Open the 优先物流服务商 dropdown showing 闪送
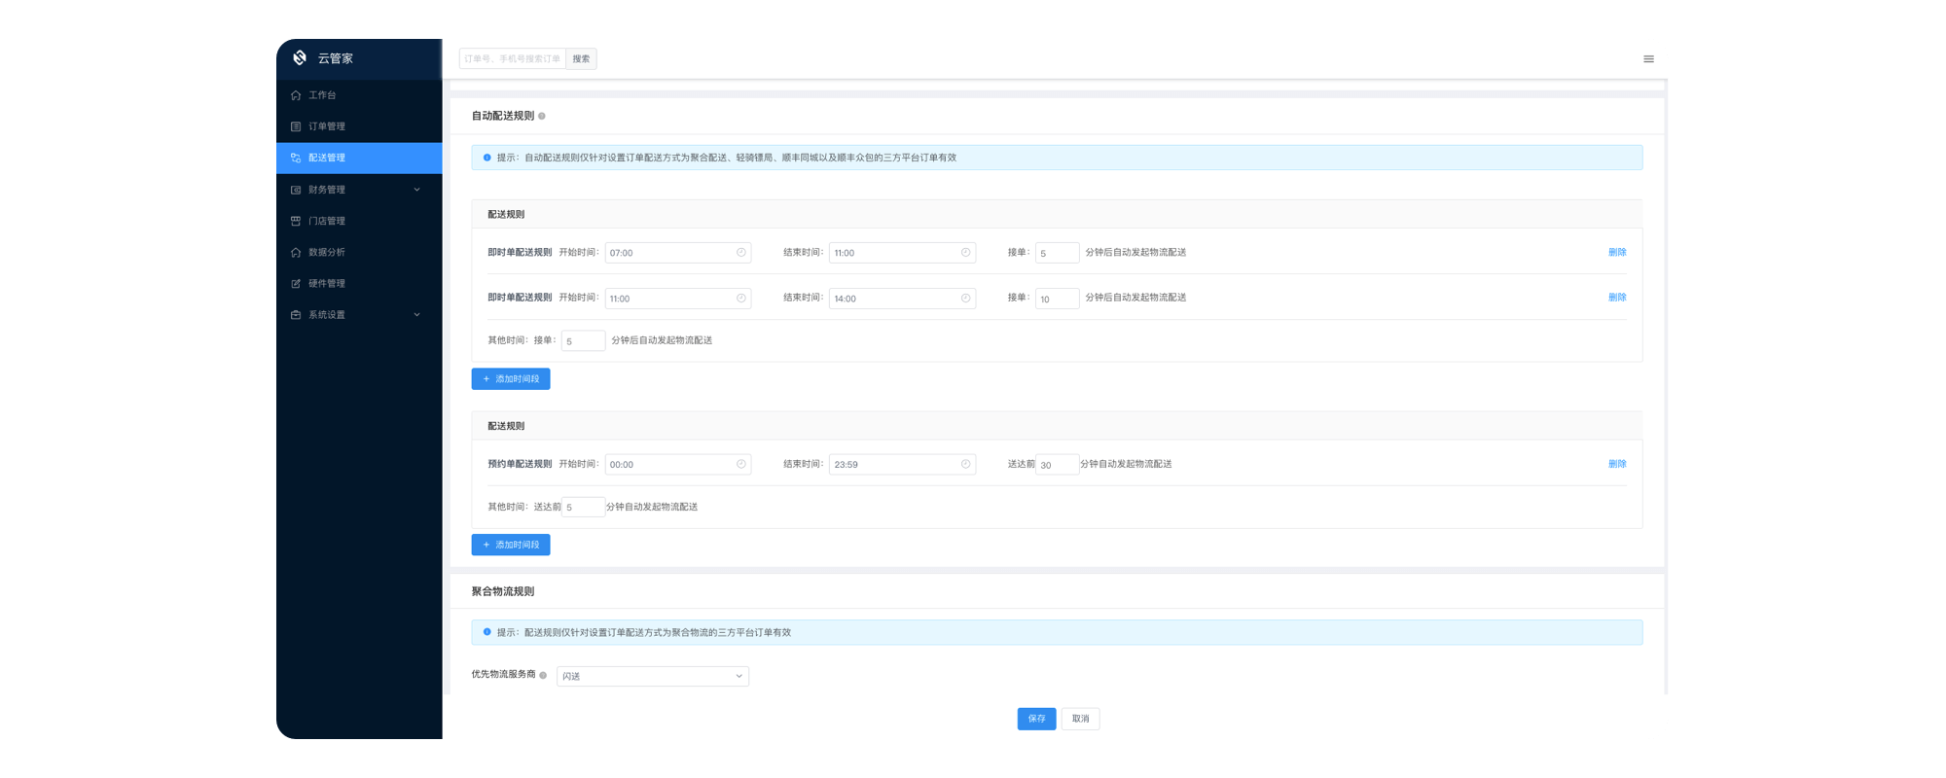Screen dimensions: 1946x778 pyautogui.click(x=652, y=676)
